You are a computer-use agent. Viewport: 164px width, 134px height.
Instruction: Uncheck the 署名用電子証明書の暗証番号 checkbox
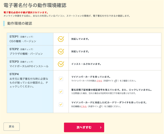point(61,92)
